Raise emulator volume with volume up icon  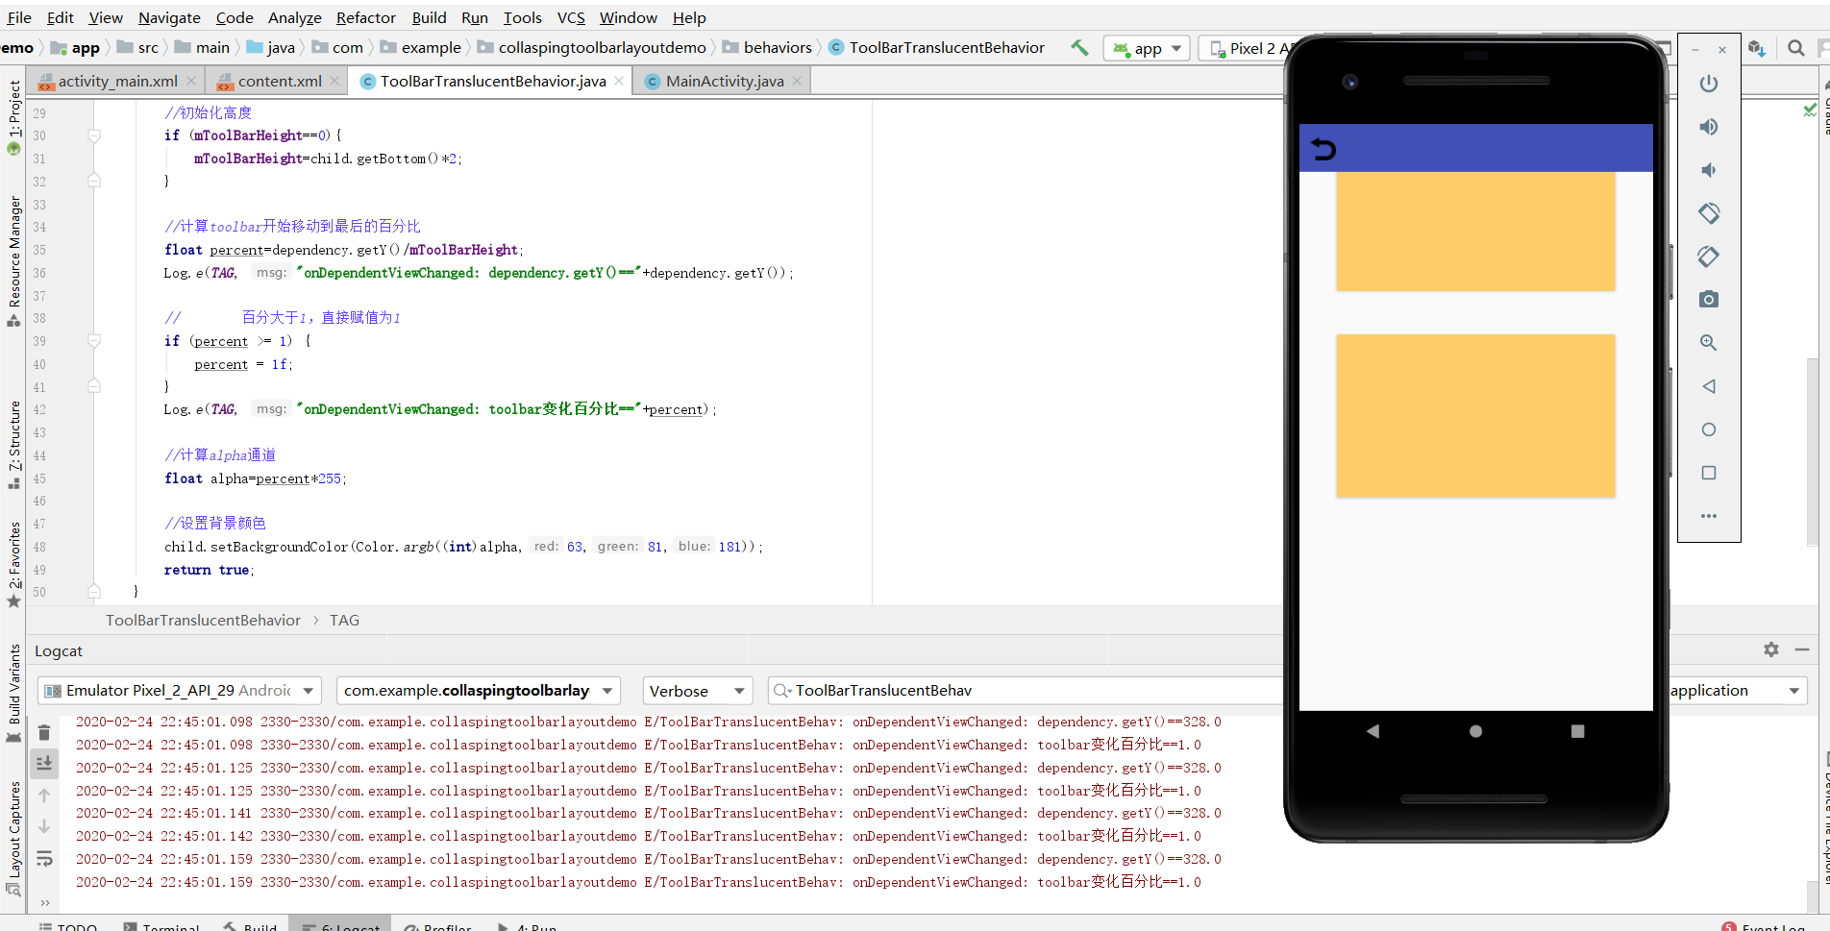[1708, 127]
